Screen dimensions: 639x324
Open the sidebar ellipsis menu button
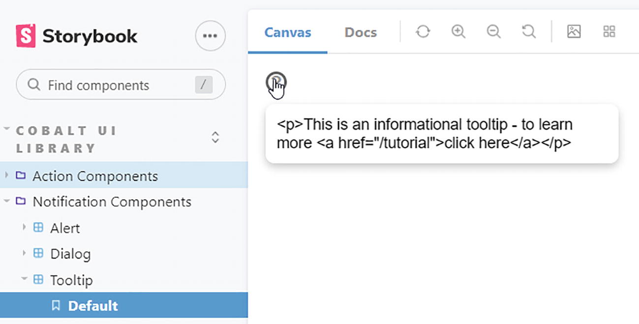210,35
